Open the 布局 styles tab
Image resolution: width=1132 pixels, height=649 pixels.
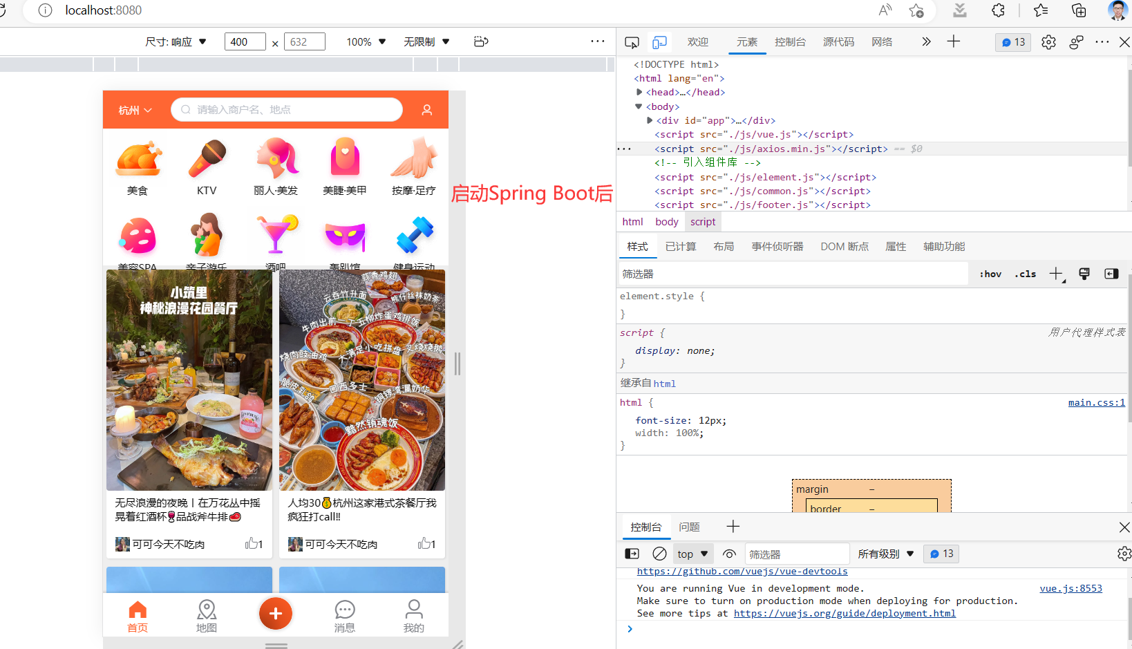pyautogui.click(x=724, y=247)
